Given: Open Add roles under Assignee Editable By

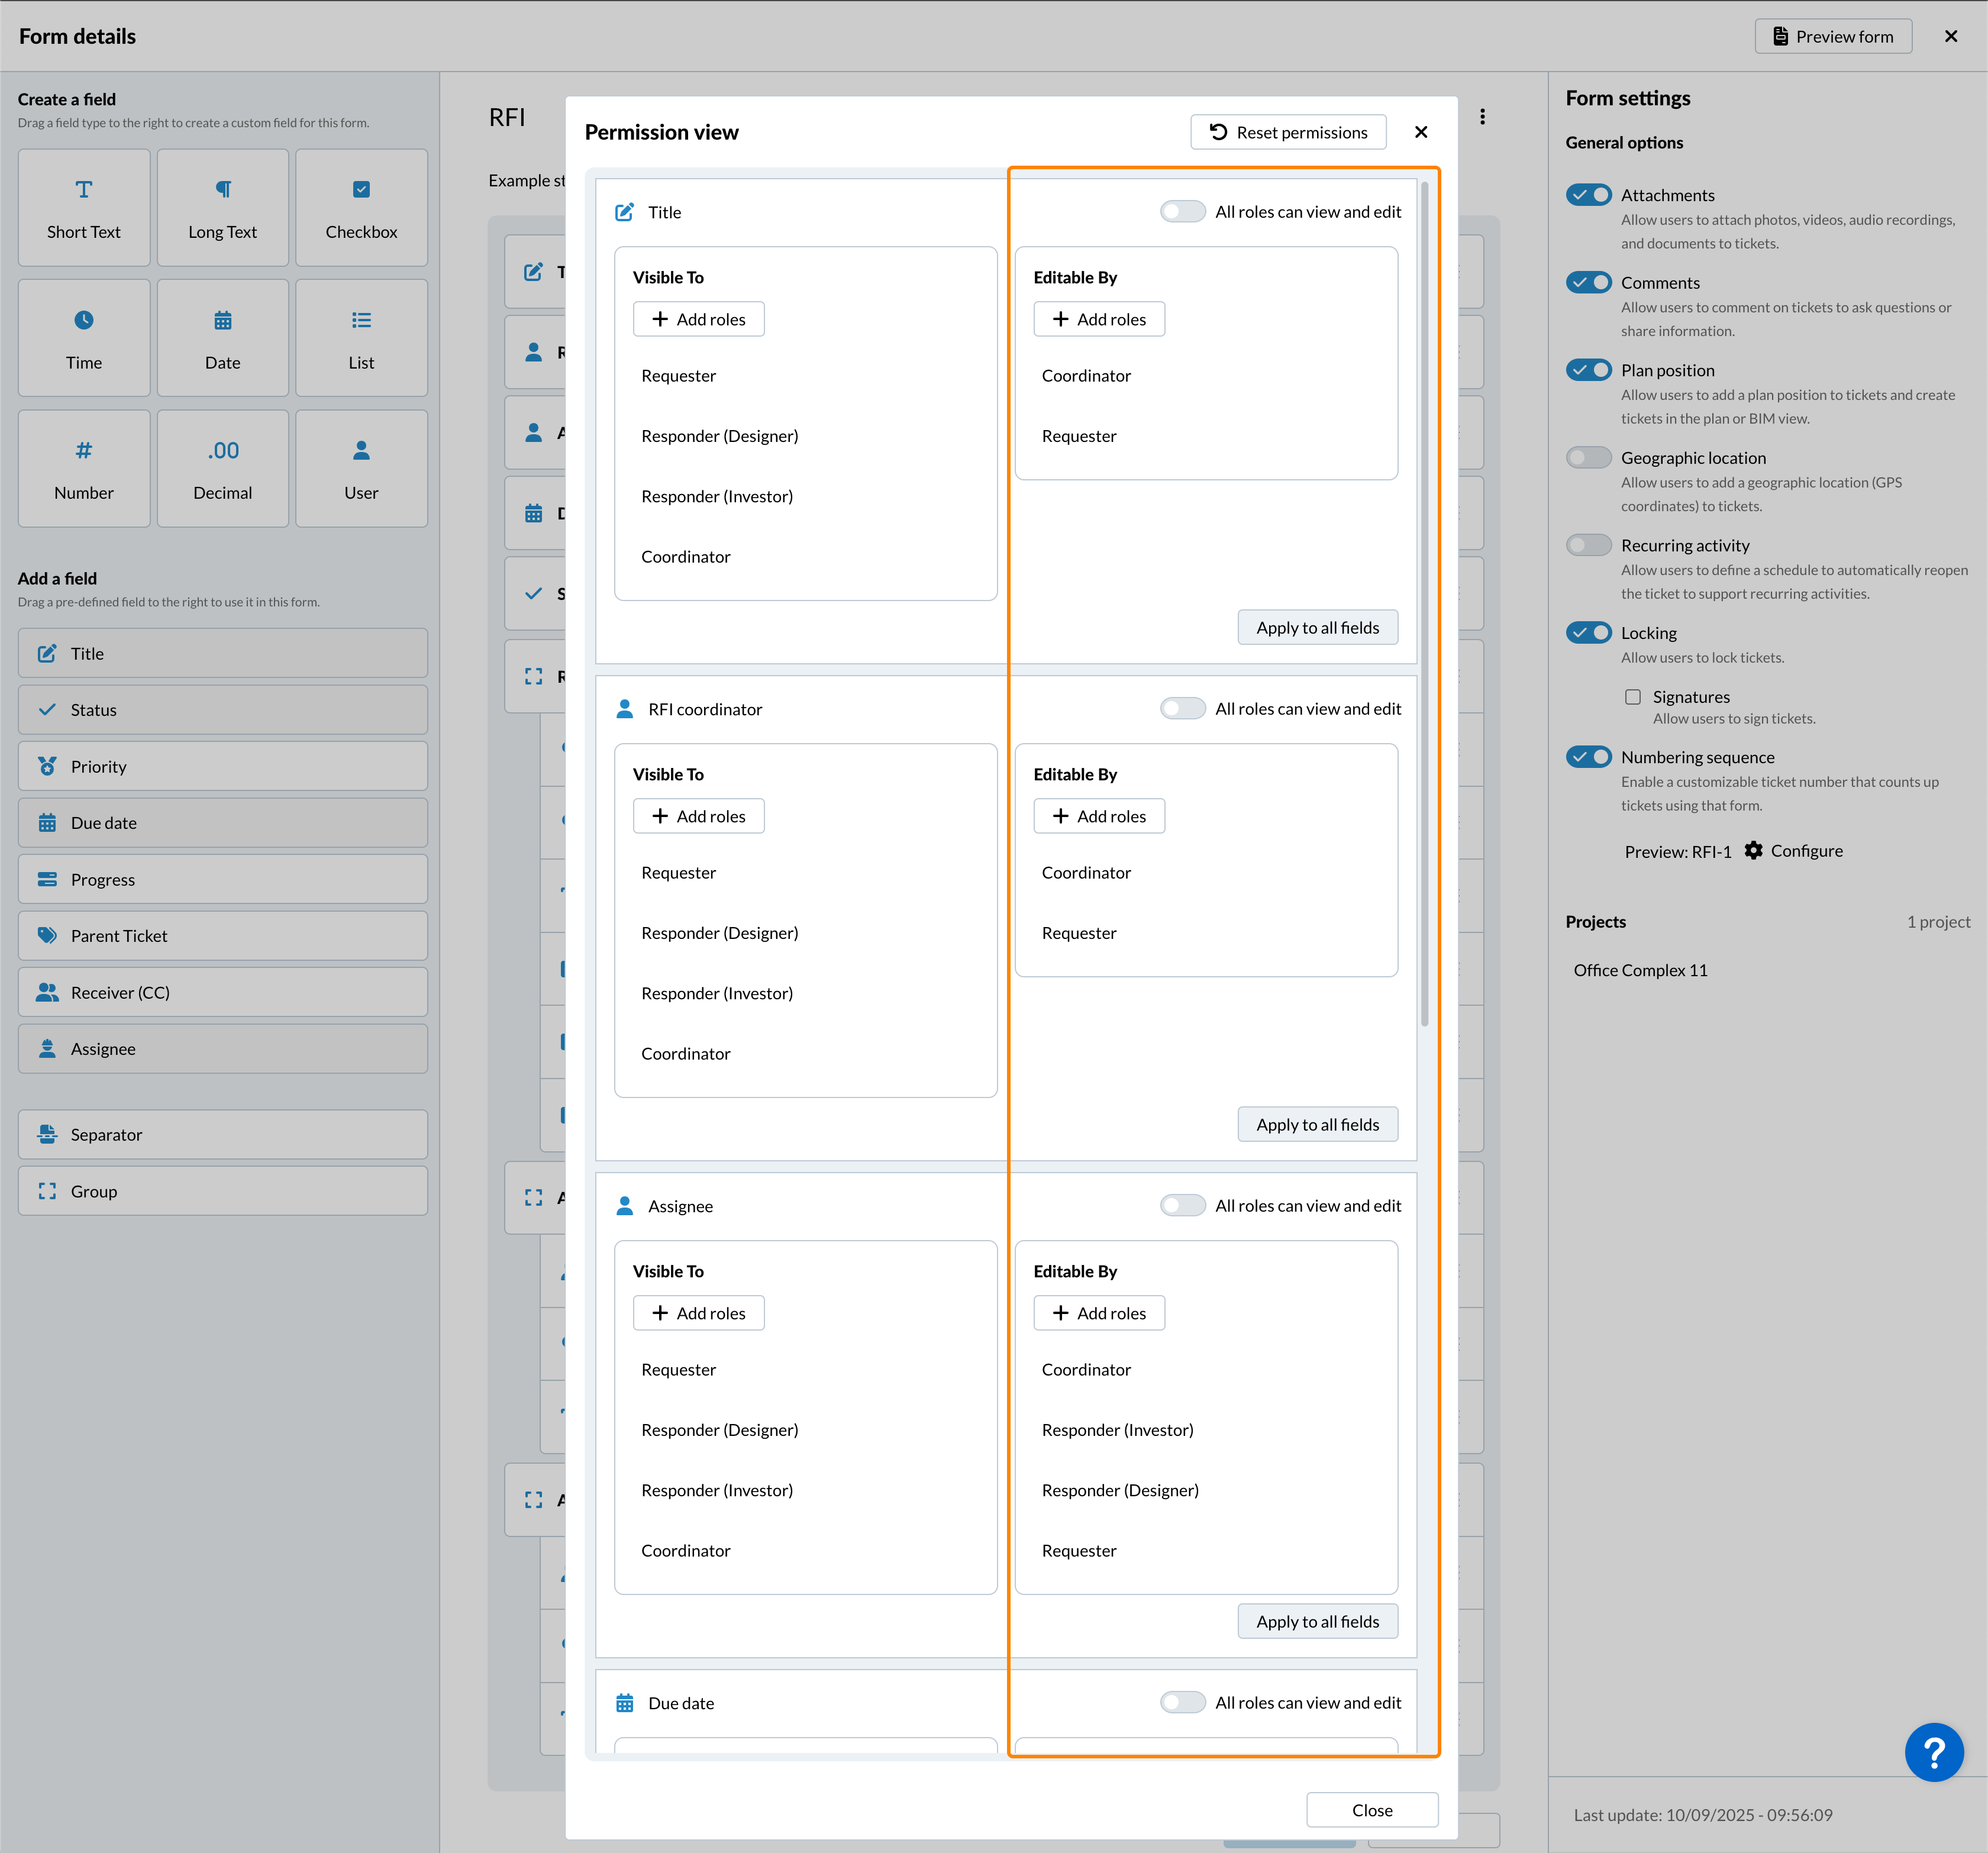Looking at the screenshot, I should (x=1099, y=1313).
